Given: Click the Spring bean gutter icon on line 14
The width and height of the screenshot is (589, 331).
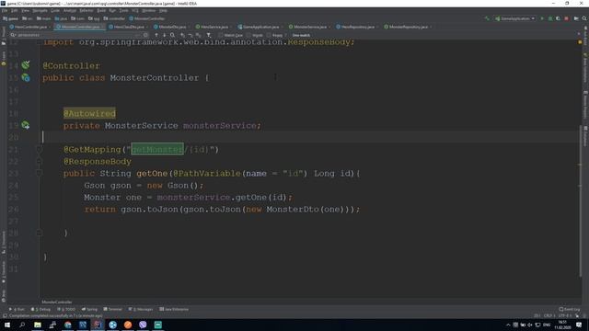Looking at the screenshot, I should coord(26,65).
